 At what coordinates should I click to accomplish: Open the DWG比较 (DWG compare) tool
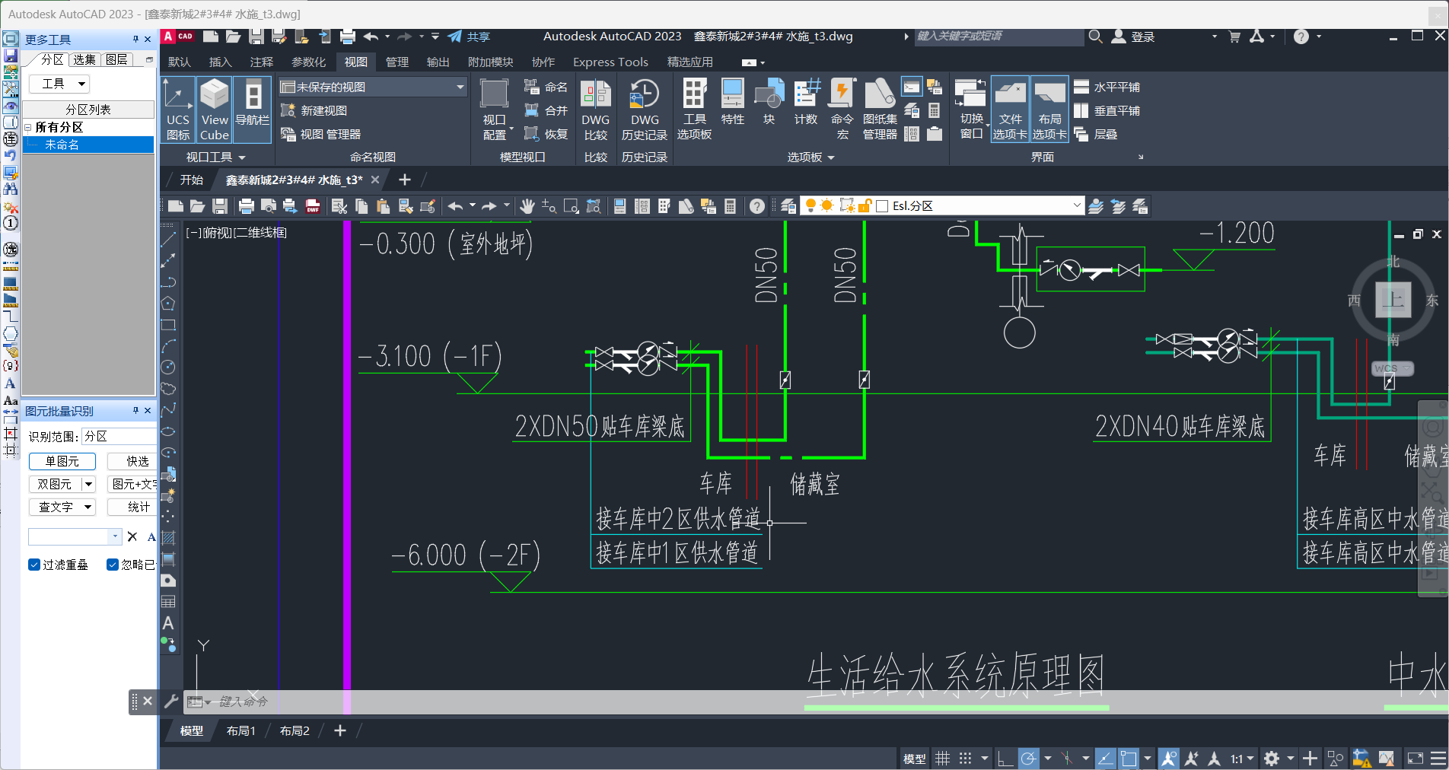(595, 110)
